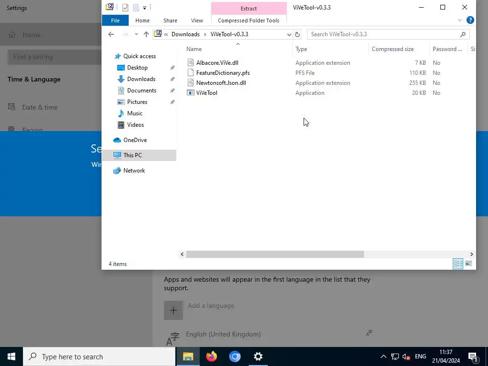488x366 pixels.
Task: Go back with the back arrow
Action: (111, 34)
